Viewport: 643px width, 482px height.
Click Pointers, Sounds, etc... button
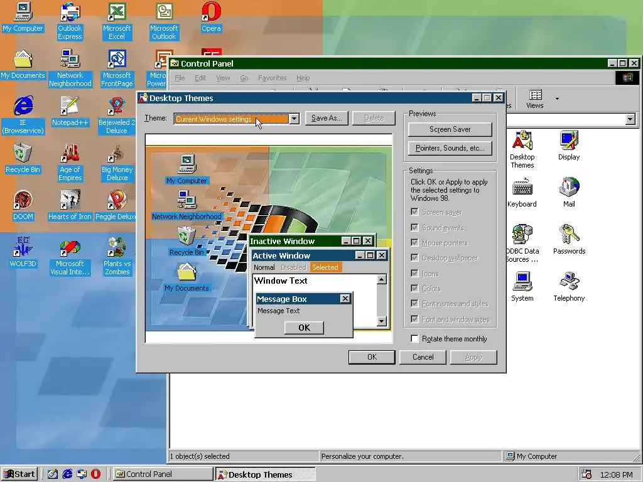450,148
